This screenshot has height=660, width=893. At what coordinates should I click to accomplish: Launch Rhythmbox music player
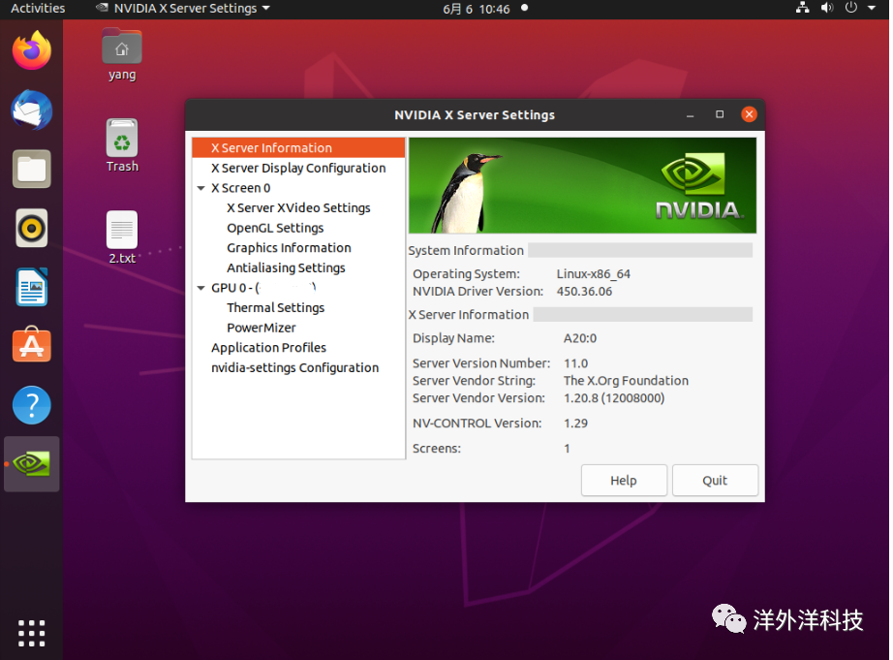[31, 229]
